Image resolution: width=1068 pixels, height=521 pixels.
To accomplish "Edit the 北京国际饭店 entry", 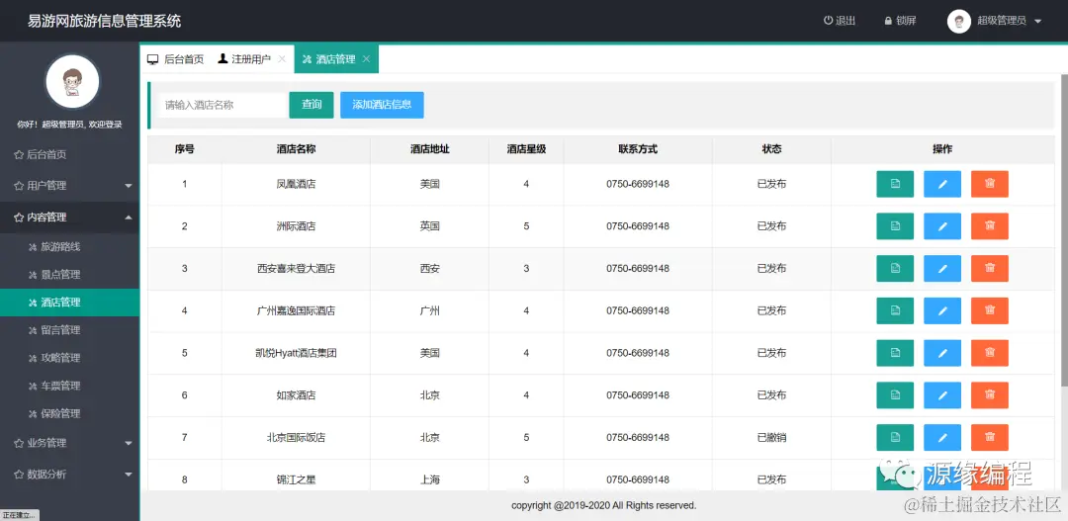I will click(942, 437).
